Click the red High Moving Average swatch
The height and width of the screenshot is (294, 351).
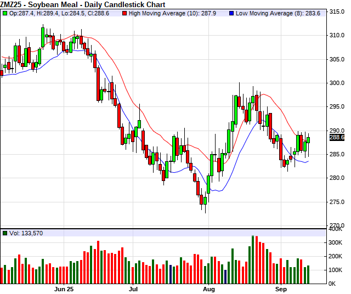(124, 12)
